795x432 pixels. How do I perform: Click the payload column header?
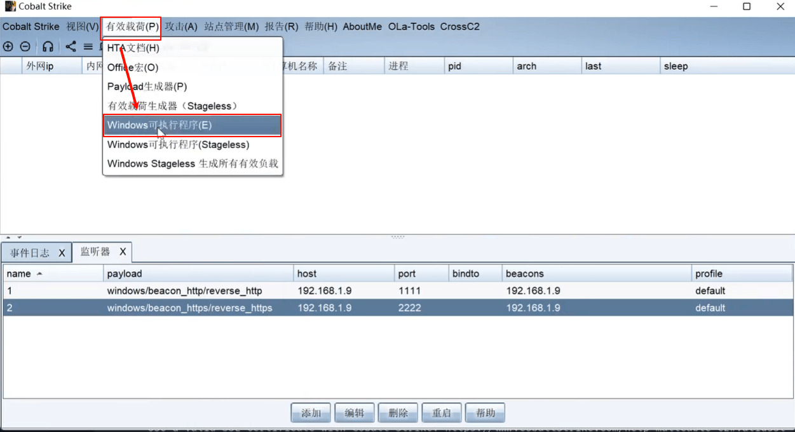click(x=199, y=274)
